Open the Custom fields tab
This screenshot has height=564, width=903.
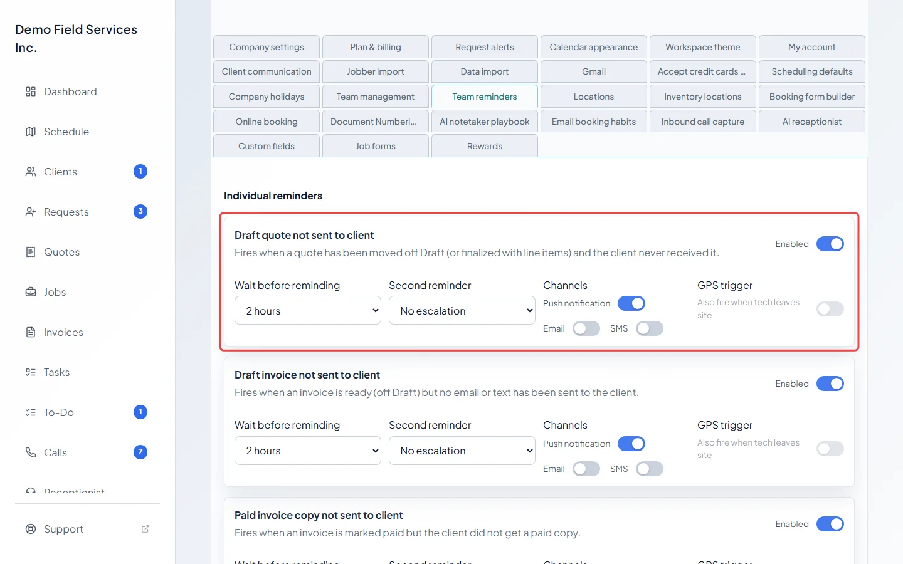point(267,146)
